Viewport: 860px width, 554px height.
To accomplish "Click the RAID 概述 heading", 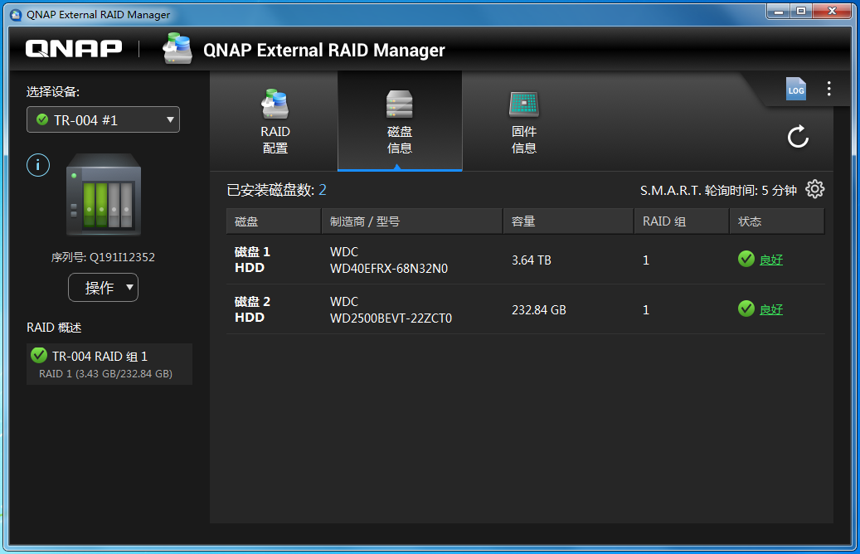I will click(x=54, y=328).
